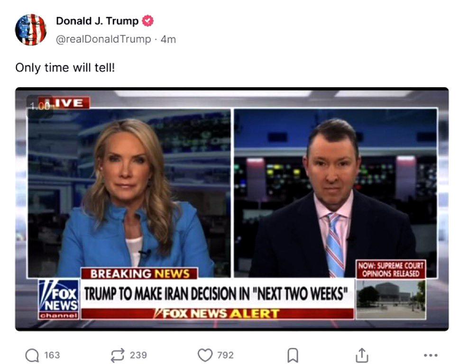Click the 1.00 playback speed badge
Screen dimensions: 459x364
click(x=40, y=107)
